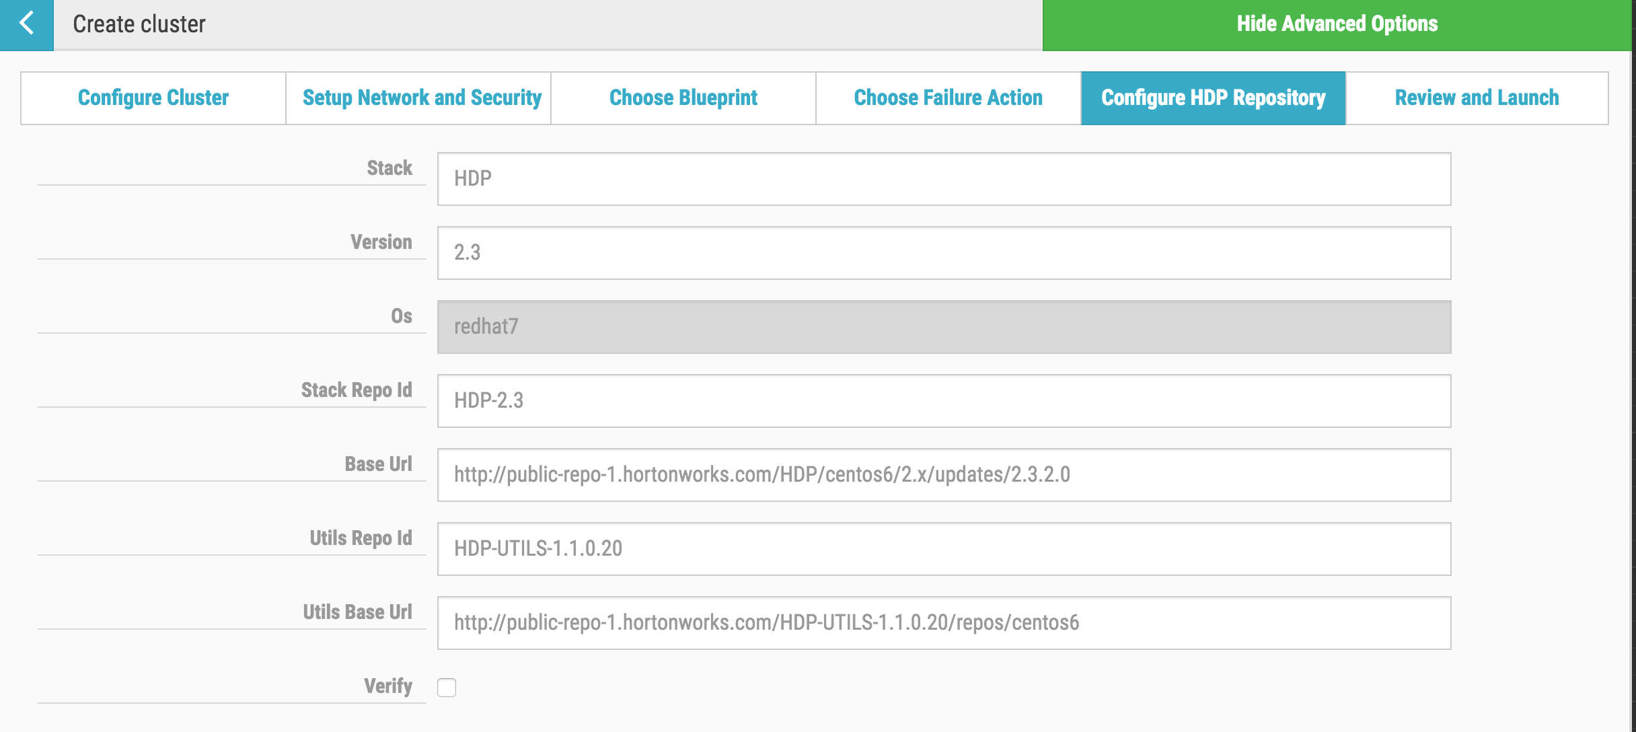Open the Review and Launch tab

1477,98
